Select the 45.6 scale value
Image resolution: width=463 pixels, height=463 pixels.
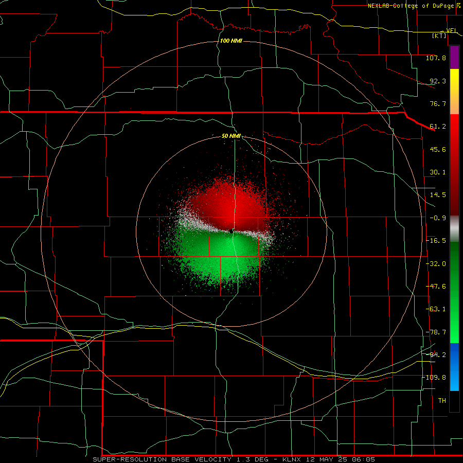[438, 149]
